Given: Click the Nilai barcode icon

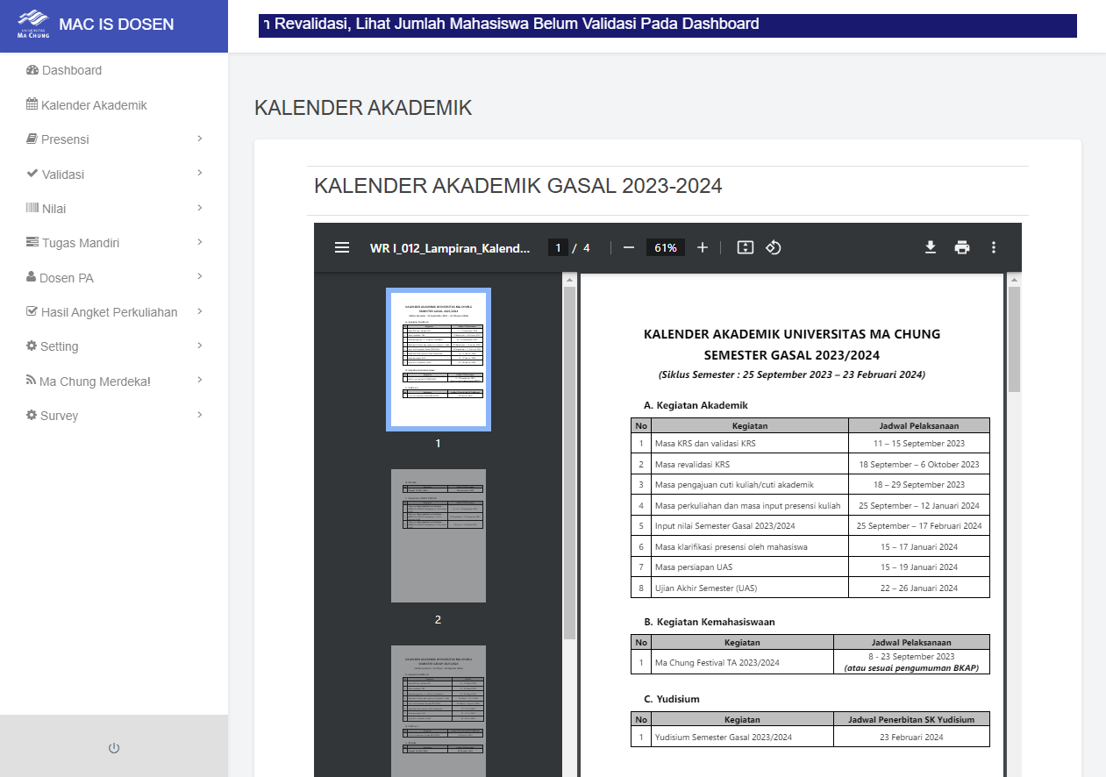Looking at the screenshot, I should click(x=32, y=208).
